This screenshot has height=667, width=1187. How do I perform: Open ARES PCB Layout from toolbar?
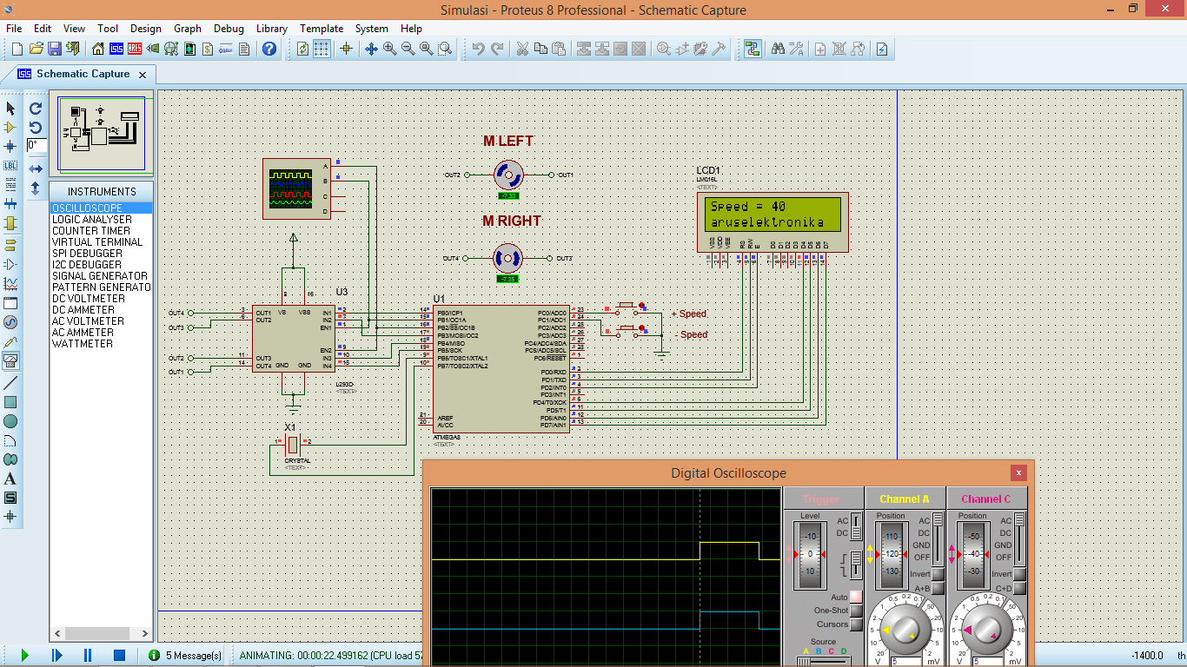click(x=136, y=49)
